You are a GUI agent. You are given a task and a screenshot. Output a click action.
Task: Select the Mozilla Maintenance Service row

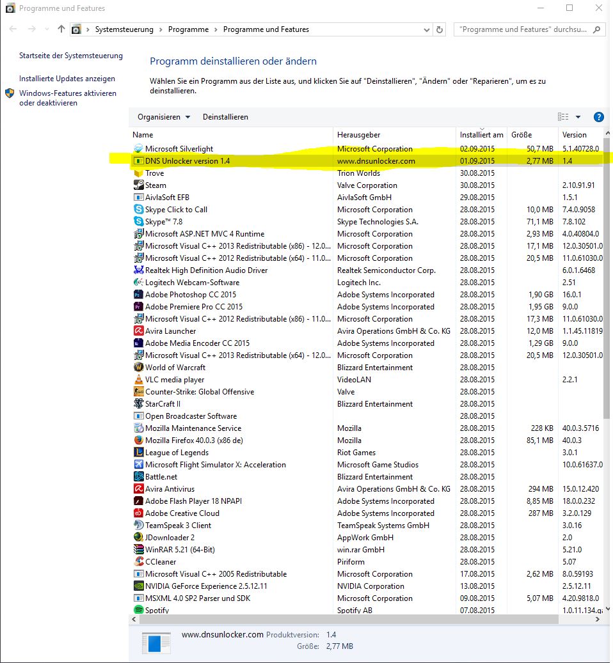click(367, 428)
